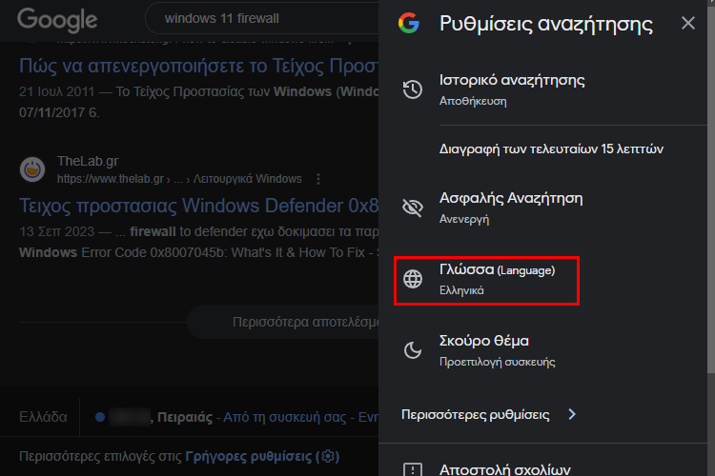Image resolution: width=715 pixels, height=476 pixels.
Task: Click the search box with windows 11 firewall
Action: 262,18
